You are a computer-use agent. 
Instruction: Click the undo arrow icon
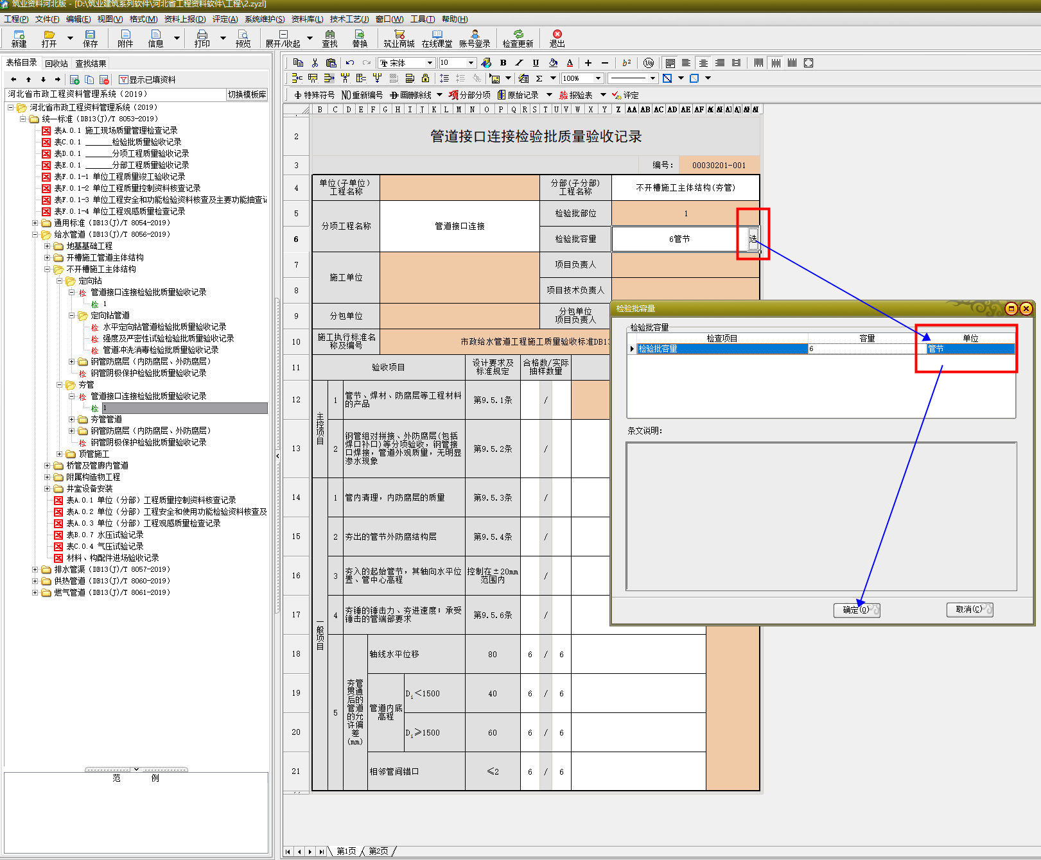click(350, 63)
